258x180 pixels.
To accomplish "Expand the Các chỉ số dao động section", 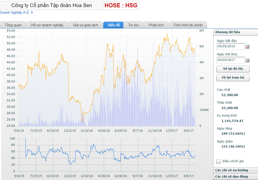I will point(235,176).
